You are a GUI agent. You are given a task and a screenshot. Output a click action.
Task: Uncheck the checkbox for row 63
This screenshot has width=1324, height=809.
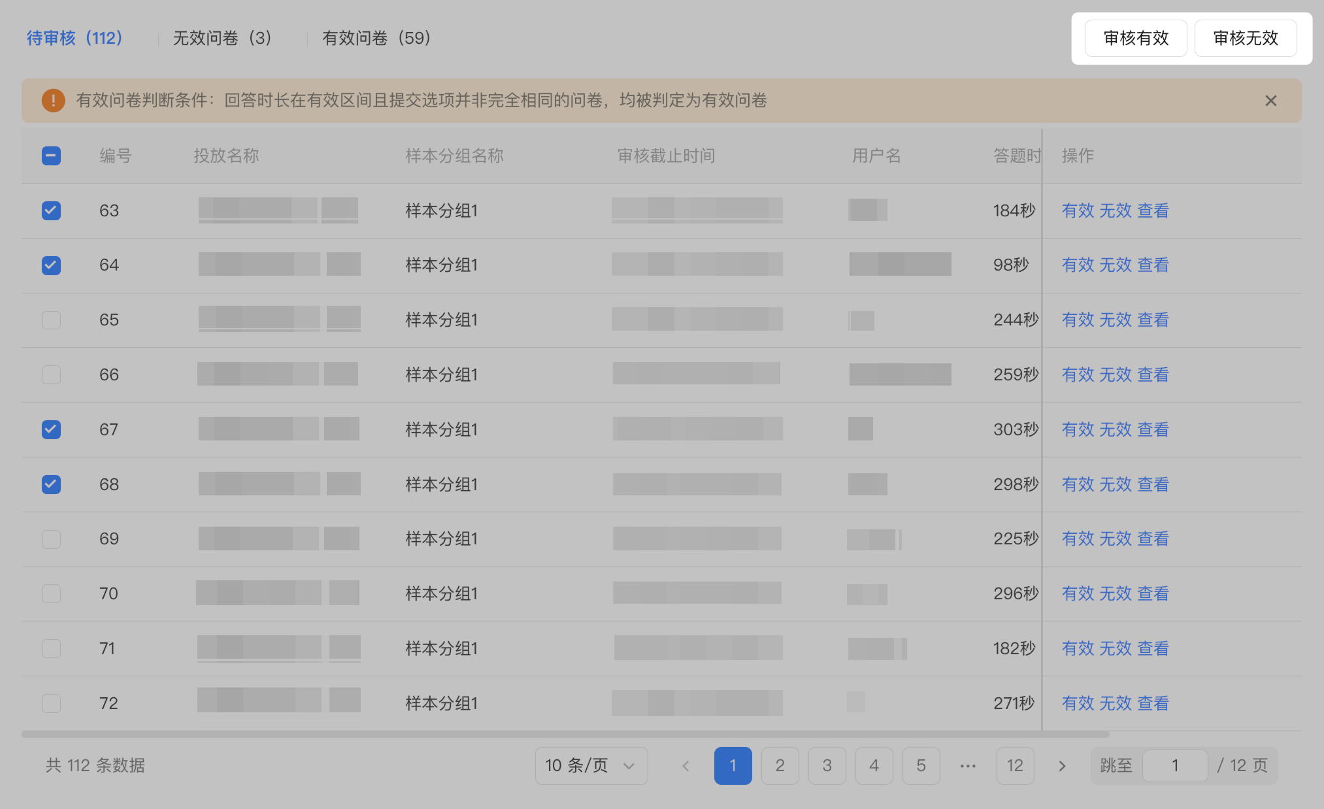click(x=51, y=210)
